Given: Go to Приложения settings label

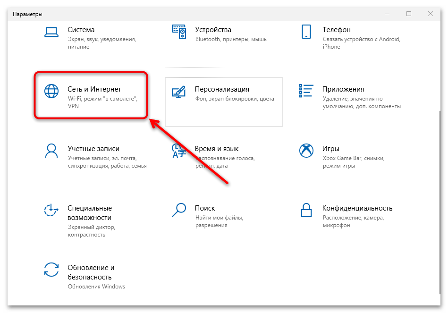Looking at the screenshot, I should [343, 89].
